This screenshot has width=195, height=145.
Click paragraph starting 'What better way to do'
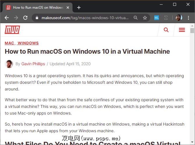click(x=94, y=106)
